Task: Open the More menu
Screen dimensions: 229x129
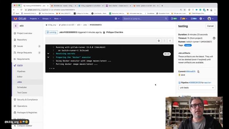Action: coord(57,19)
